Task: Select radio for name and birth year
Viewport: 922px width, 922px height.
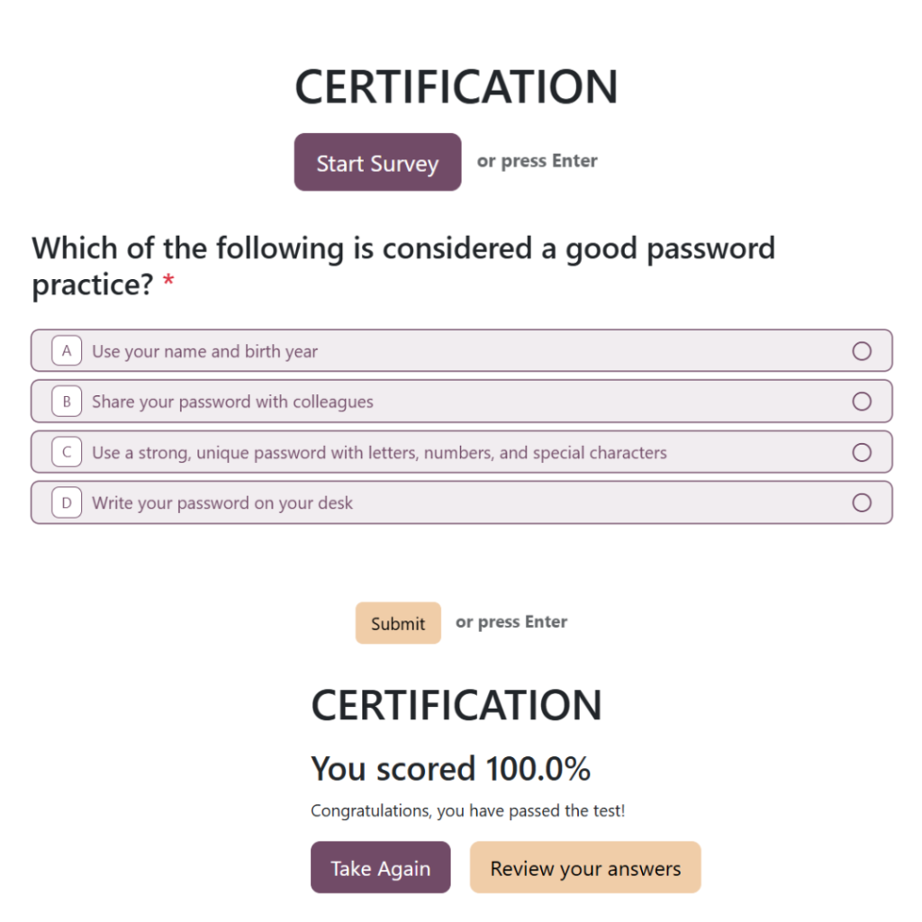Action: click(x=862, y=351)
